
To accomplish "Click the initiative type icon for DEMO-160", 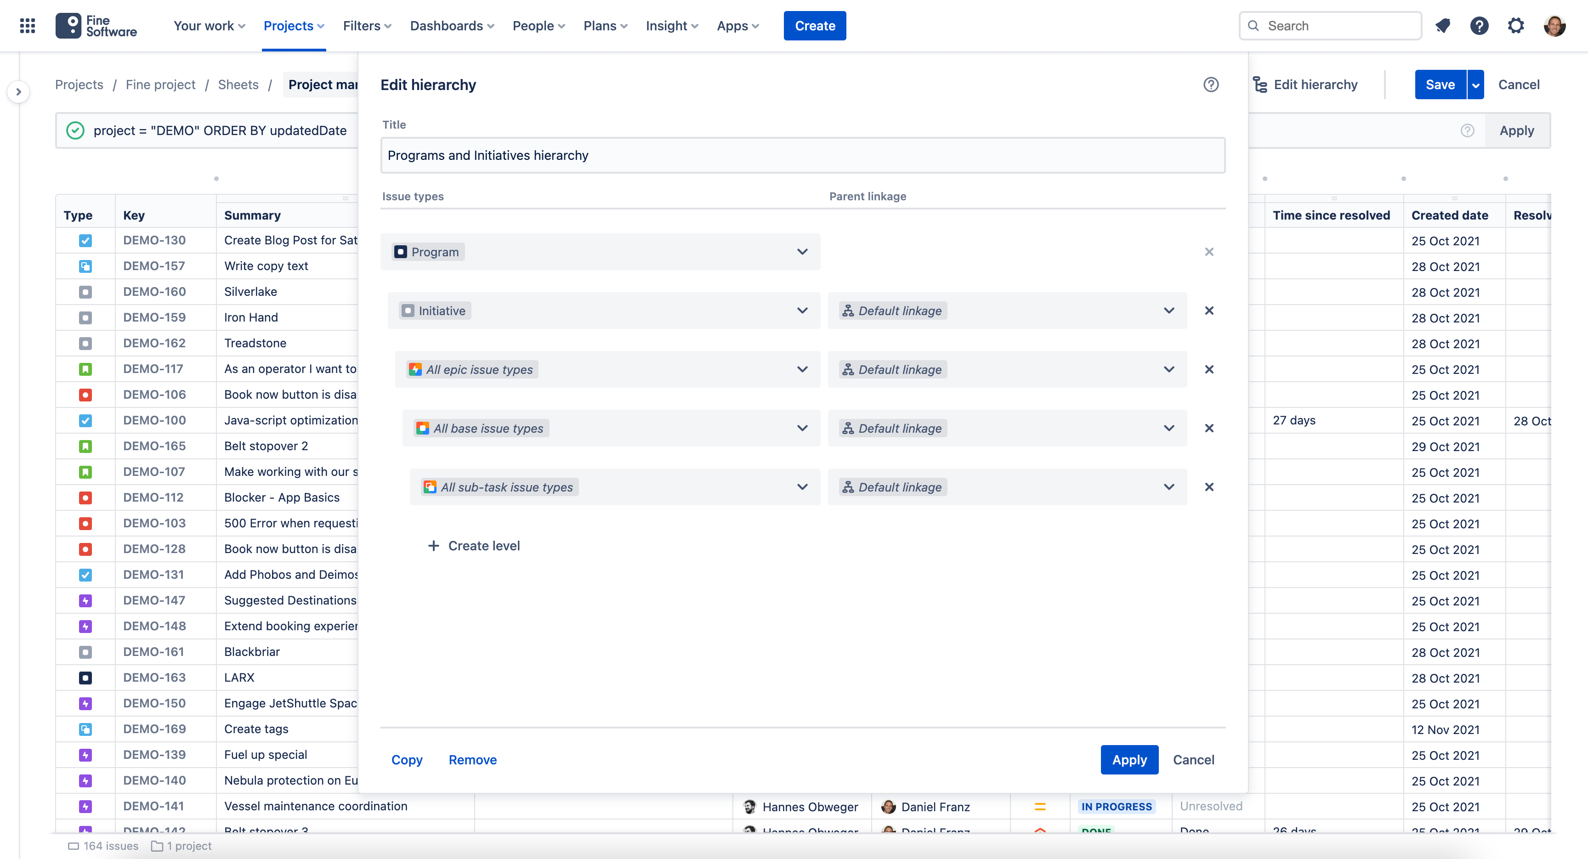I will coord(85,292).
